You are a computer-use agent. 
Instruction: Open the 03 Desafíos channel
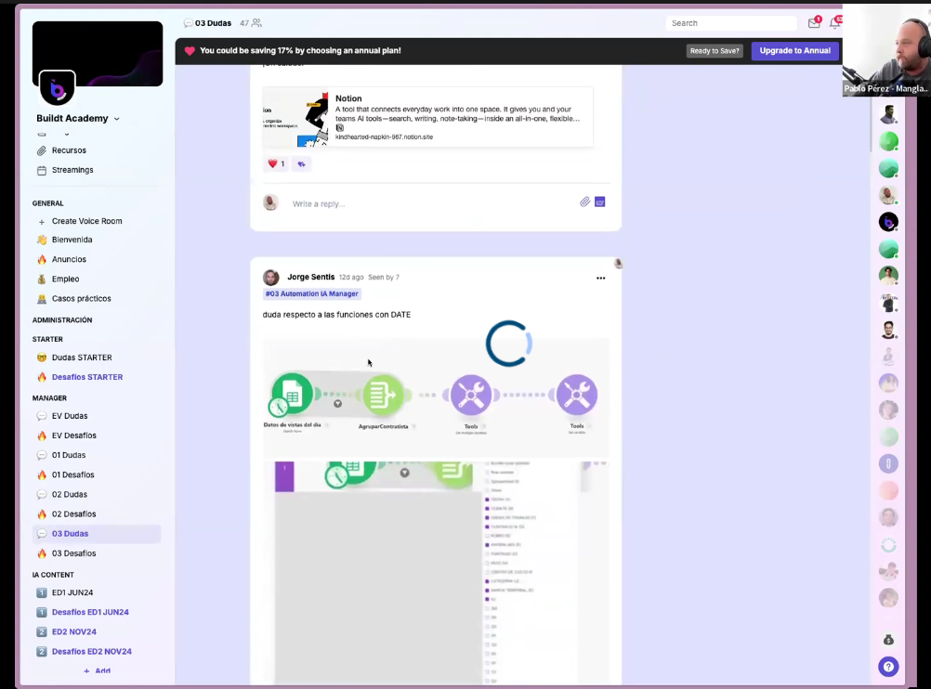73,553
